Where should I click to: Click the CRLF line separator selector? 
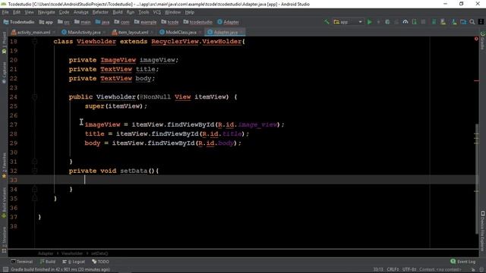[393, 269]
